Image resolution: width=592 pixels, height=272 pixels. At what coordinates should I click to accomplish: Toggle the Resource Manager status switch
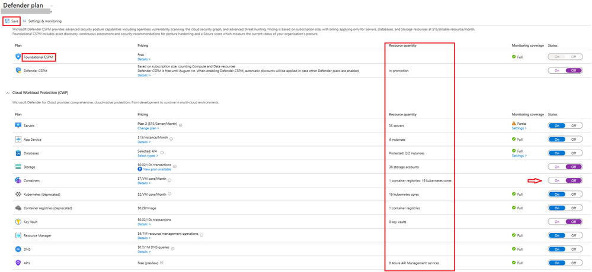pos(565,235)
